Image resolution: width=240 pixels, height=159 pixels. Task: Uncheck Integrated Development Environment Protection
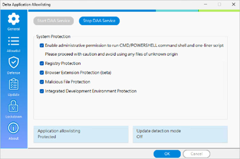(42, 91)
